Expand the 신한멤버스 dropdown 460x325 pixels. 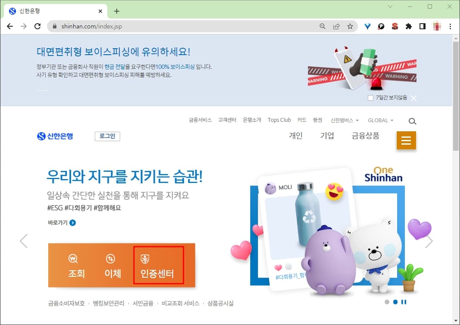345,120
